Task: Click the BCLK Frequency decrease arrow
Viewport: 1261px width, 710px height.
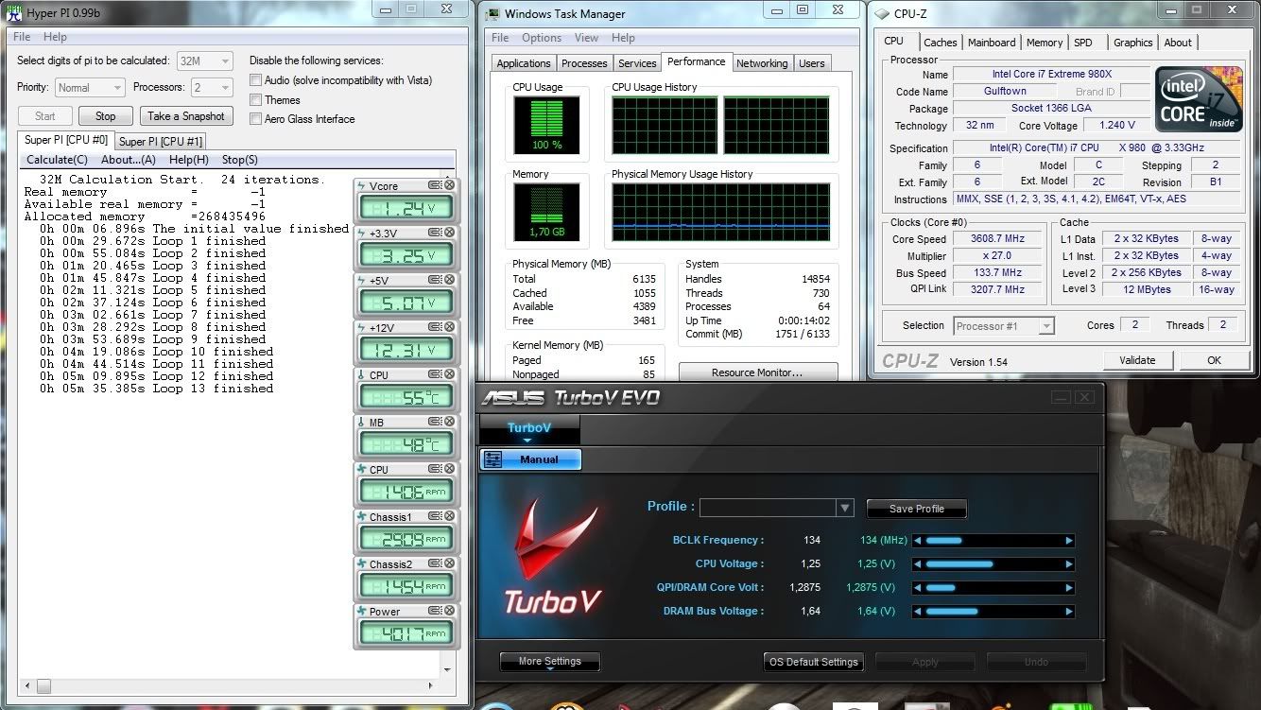Action: pyautogui.click(x=917, y=541)
